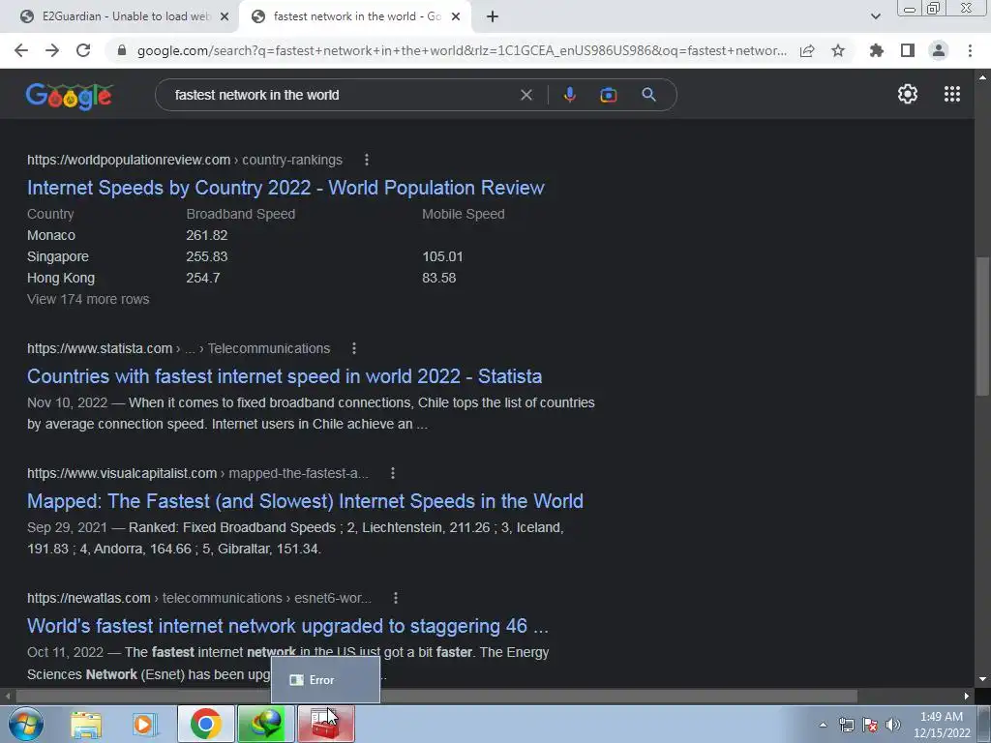Open Action Center flag icon
Viewport: 991px width, 743px height.
(x=870, y=725)
